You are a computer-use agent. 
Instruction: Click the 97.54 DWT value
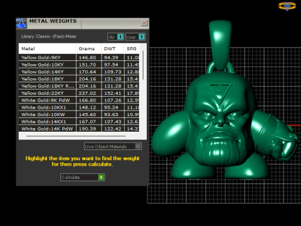point(111,65)
